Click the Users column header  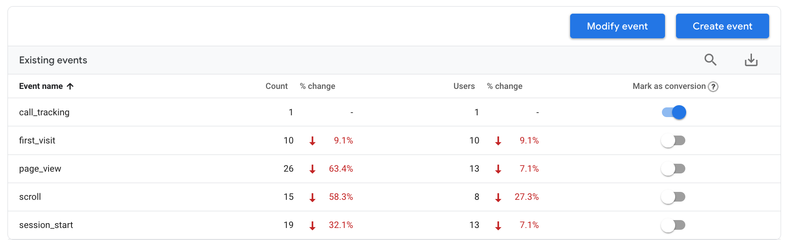click(x=464, y=86)
